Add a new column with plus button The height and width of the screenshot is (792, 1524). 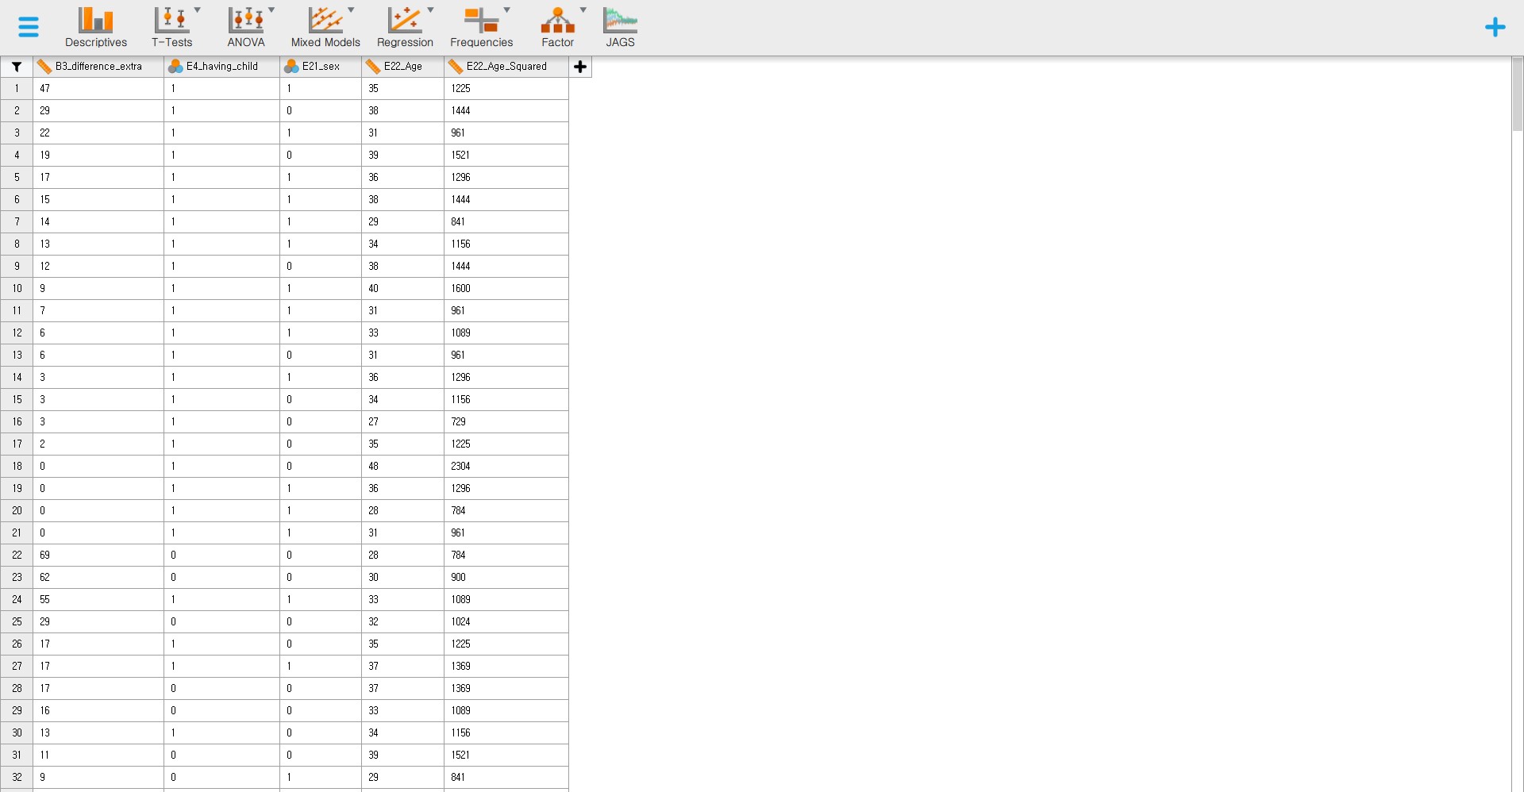[580, 67]
